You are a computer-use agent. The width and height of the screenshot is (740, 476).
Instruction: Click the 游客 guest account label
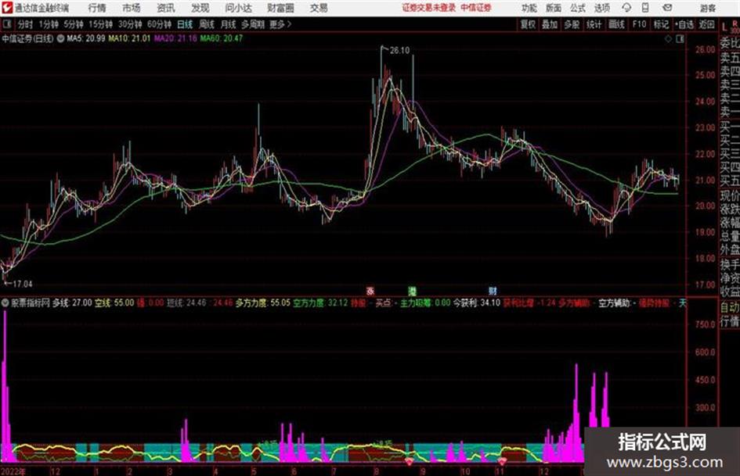tap(707, 8)
